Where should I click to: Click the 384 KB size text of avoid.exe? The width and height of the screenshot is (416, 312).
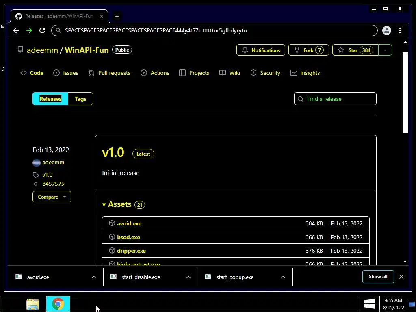314,224
